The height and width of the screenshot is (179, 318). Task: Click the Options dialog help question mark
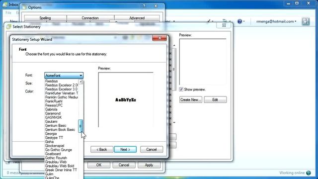[144, 6]
